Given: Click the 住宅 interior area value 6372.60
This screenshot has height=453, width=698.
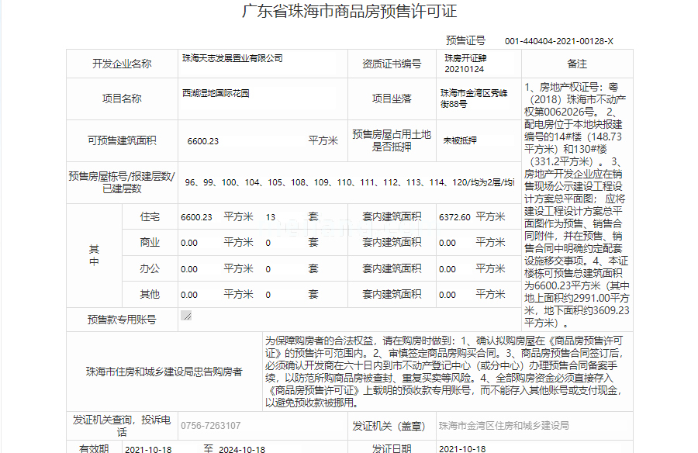Looking at the screenshot, I should (454, 217).
